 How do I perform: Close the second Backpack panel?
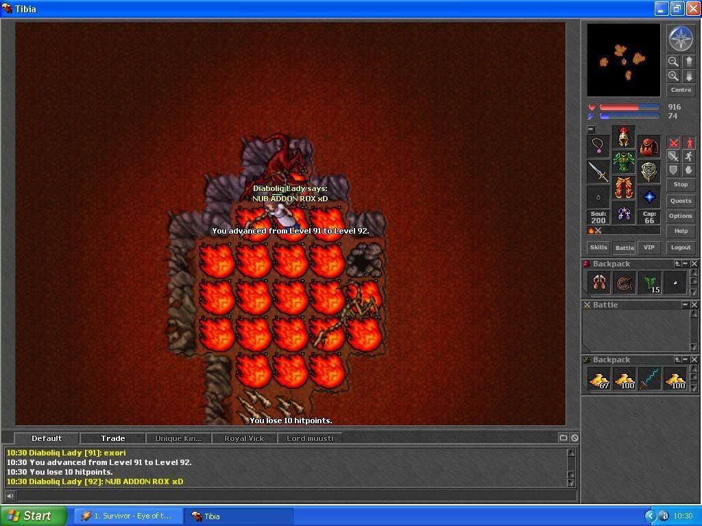tap(694, 360)
